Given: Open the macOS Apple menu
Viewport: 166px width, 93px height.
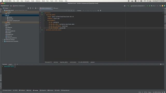Looking at the screenshot, I should click(x=2, y=1).
